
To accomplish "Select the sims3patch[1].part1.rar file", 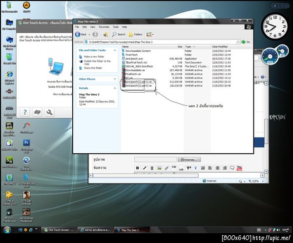I will (139, 82).
